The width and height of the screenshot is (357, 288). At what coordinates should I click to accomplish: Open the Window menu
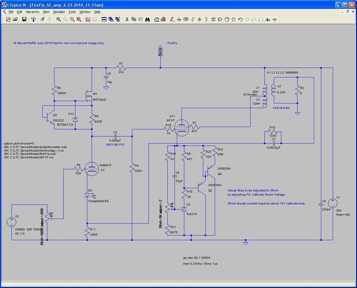[x=85, y=12]
